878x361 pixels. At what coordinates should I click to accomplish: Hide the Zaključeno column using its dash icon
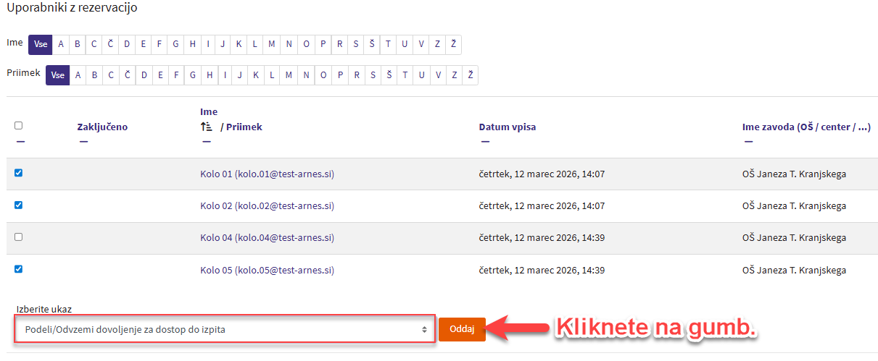83,141
